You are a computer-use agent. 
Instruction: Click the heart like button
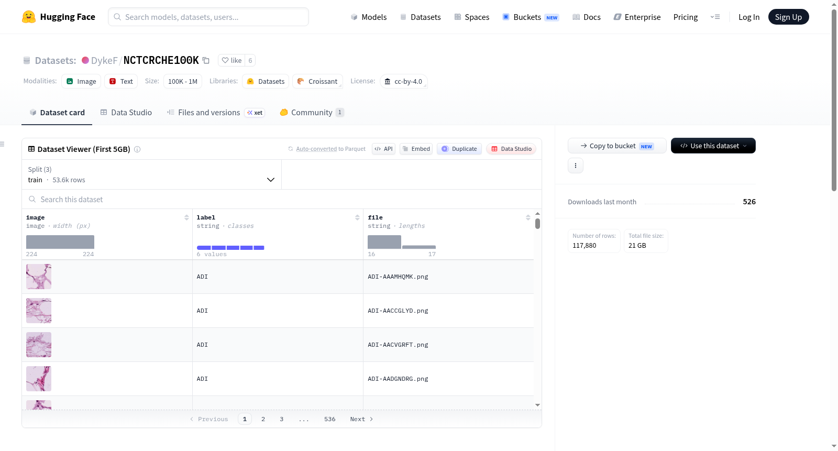pos(231,60)
